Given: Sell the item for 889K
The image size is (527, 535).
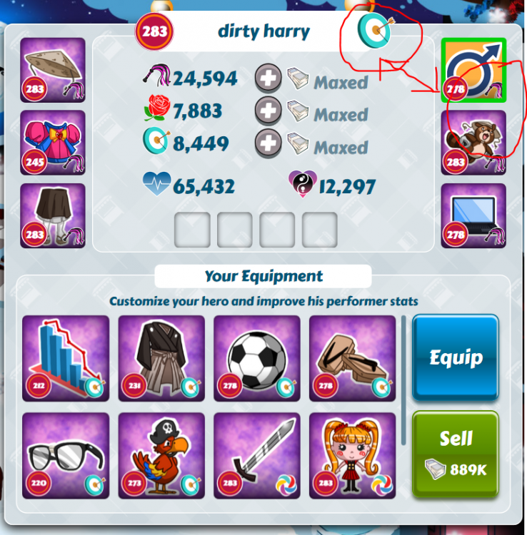Looking at the screenshot, I should click(456, 454).
